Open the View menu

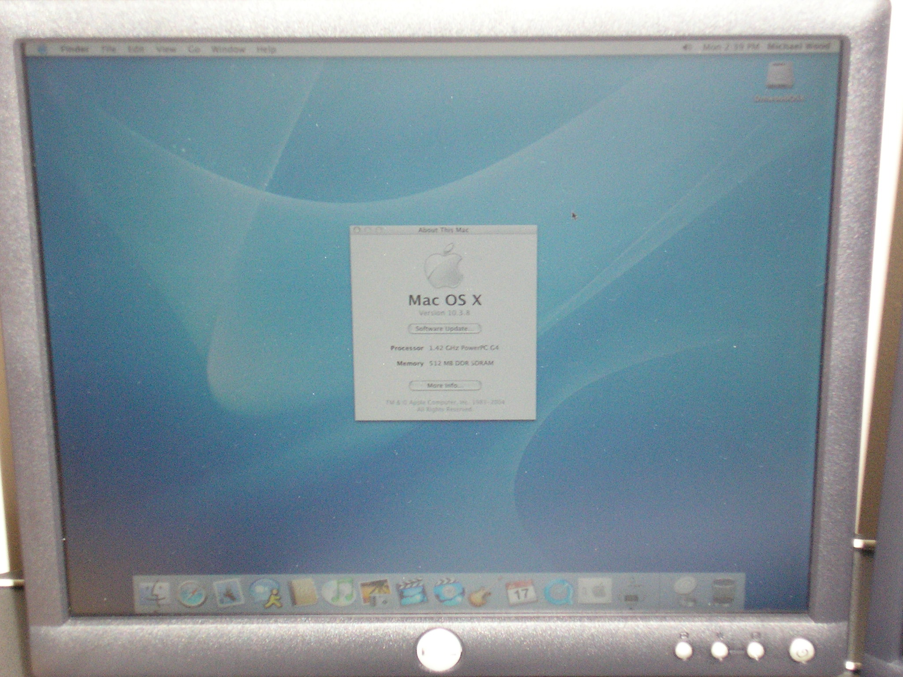[x=167, y=49]
